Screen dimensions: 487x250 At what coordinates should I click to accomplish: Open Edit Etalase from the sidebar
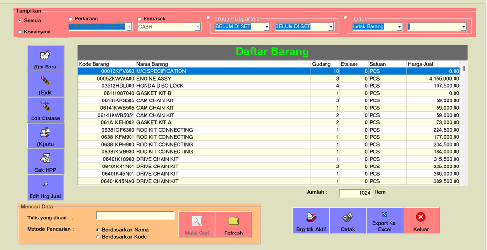tap(45, 110)
